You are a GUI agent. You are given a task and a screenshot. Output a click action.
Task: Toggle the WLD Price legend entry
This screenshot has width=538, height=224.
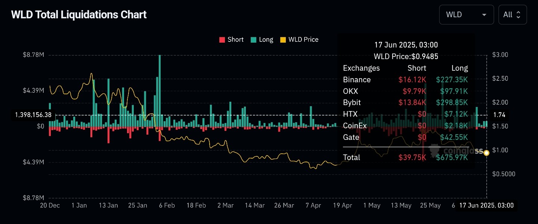pyautogui.click(x=299, y=40)
